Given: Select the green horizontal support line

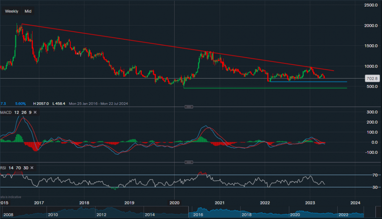Looking at the screenshot, I should coord(267,88).
